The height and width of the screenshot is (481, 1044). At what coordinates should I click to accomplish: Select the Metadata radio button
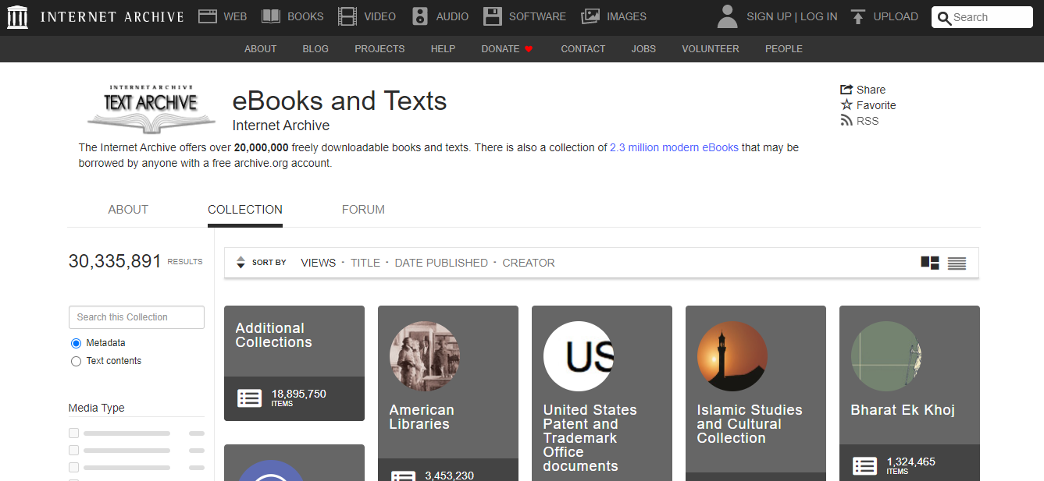(76, 343)
